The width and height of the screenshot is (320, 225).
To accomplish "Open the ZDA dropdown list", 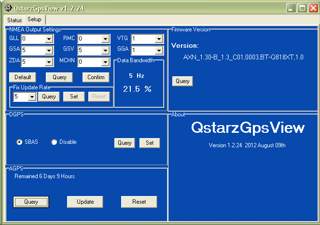I will [49, 62].
